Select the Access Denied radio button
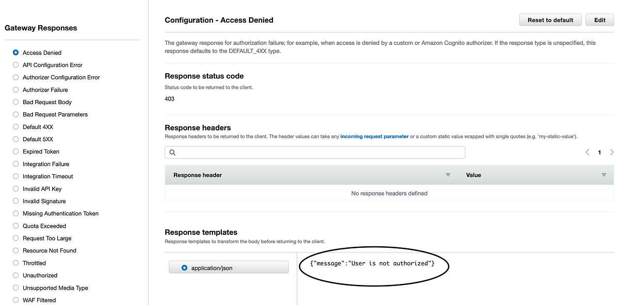 pyautogui.click(x=15, y=53)
